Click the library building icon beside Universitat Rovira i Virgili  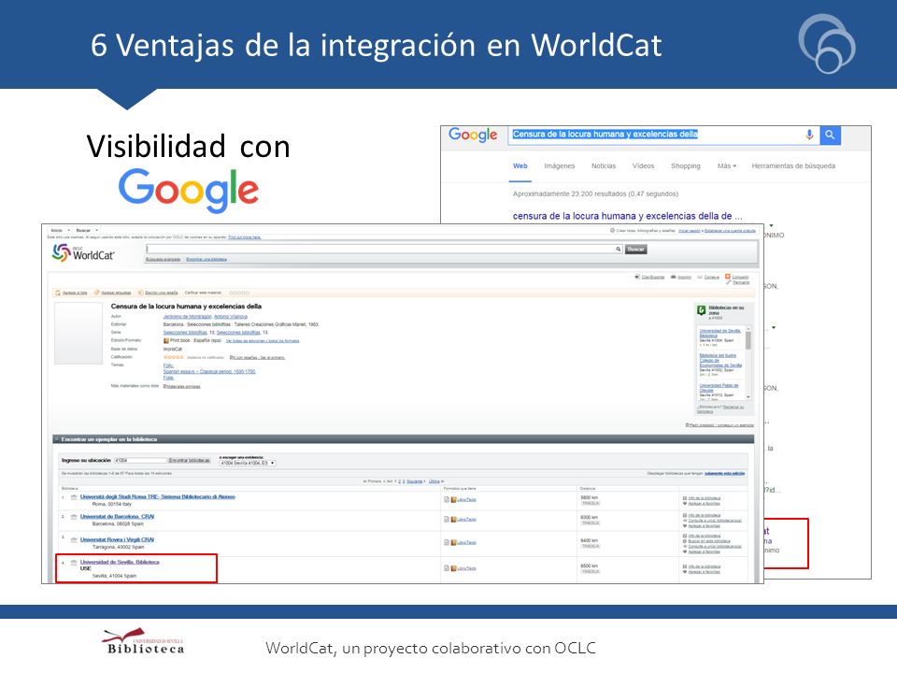tap(74, 539)
